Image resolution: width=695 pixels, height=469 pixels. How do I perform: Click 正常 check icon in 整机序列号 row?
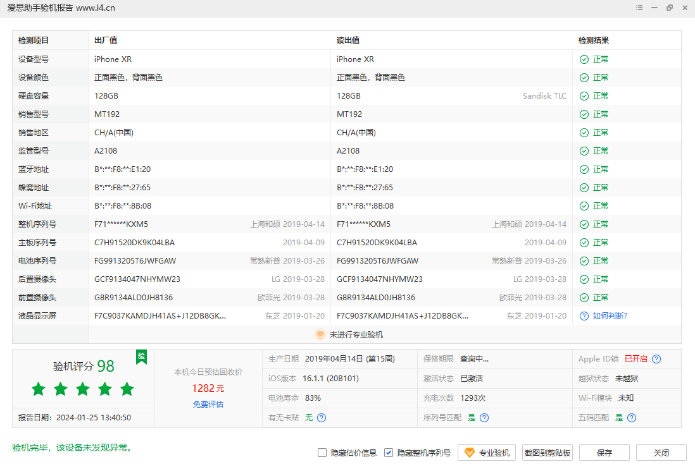(x=584, y=224)
